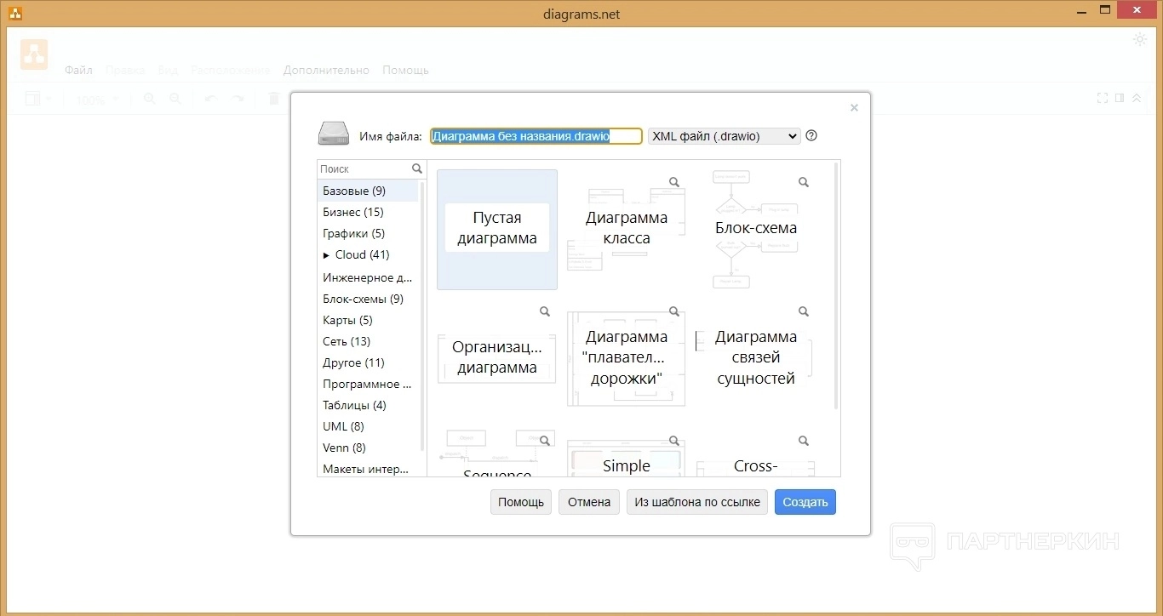Image resolution: width=1163 pixels, height=616 pixels.
Task: Click the magnifier preview icon on Блок-схема template
Action: [x=803, y=182]
